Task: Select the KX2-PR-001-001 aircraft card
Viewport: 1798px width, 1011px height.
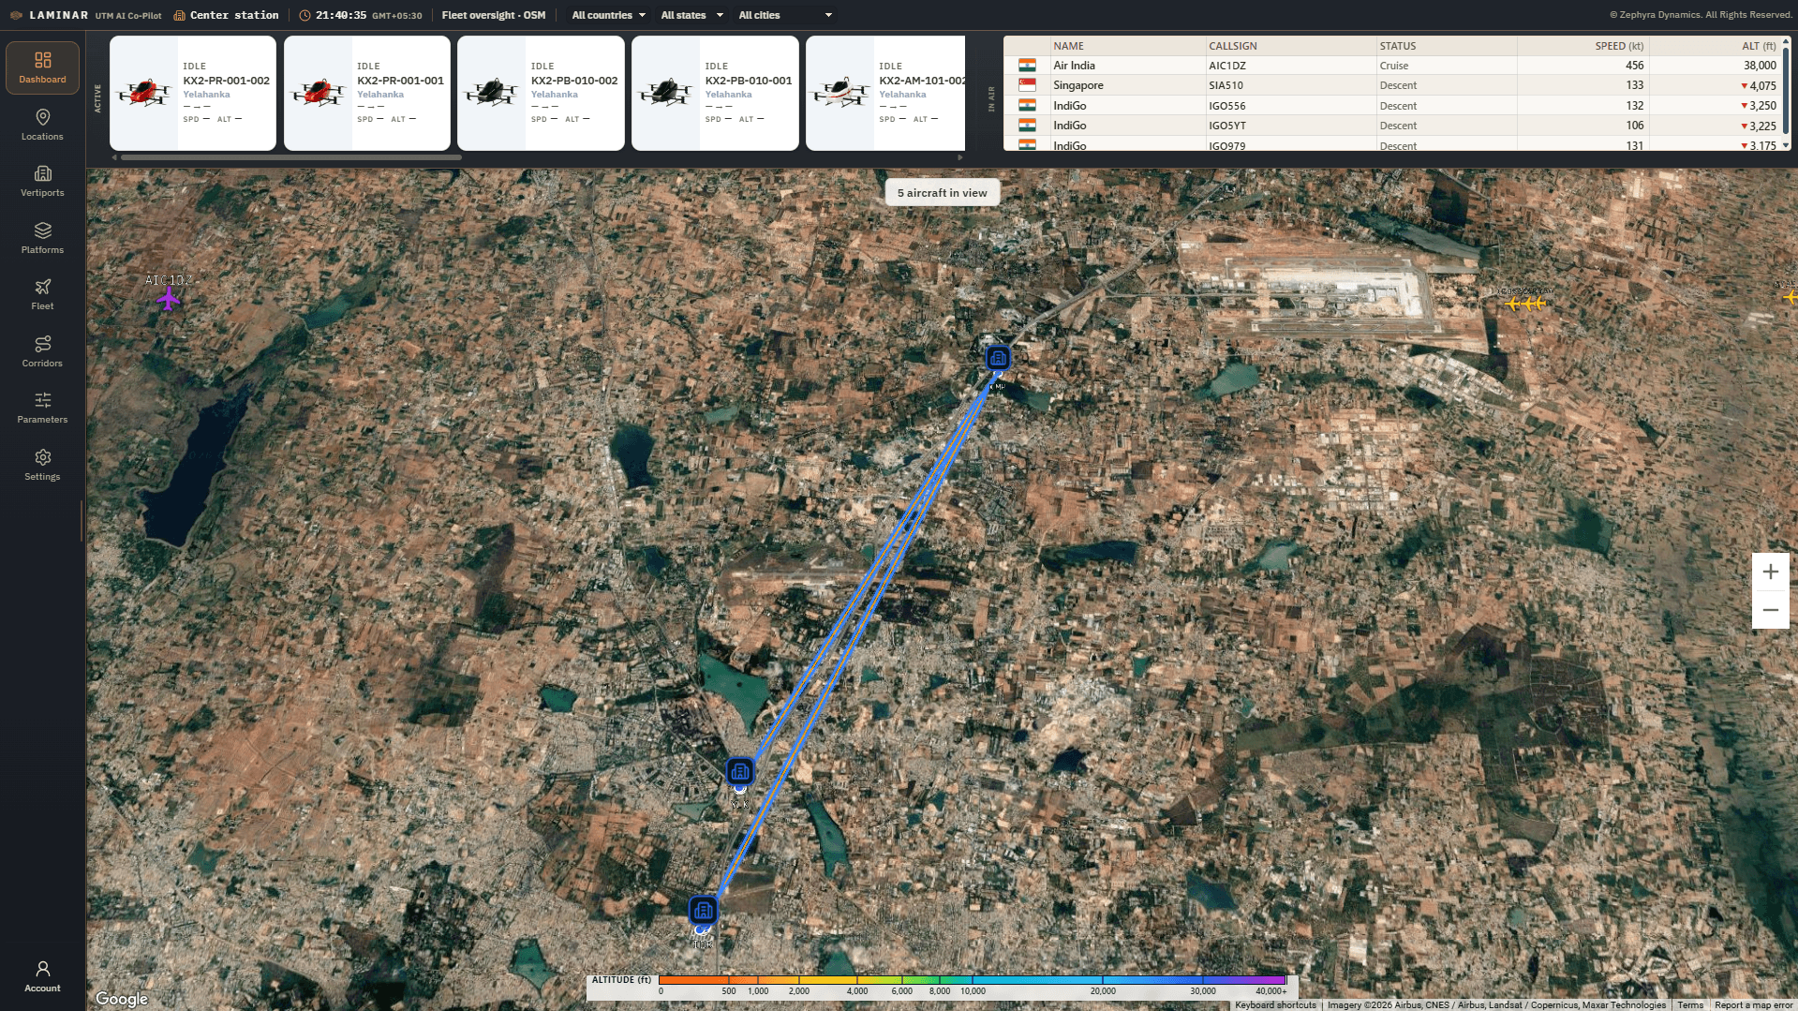Action: [x=367, y=93]
